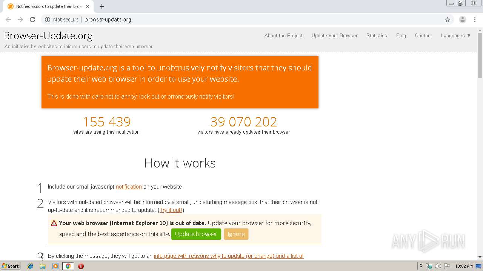This screenshot has width=483, height=271.
Task: Show hidden tray icons arrow
Action: [421, 266]
